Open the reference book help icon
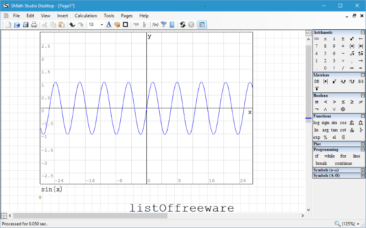The height and width of the screenshot is (228, 366). 172,25
